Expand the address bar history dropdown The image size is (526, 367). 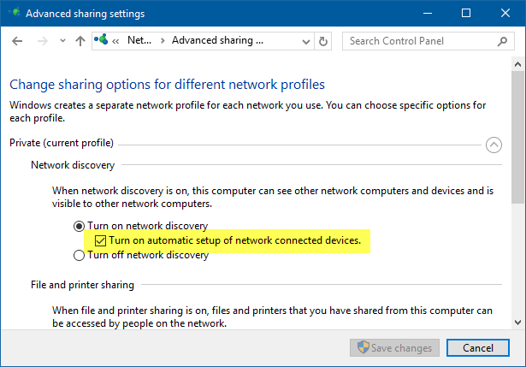point(305,42)
